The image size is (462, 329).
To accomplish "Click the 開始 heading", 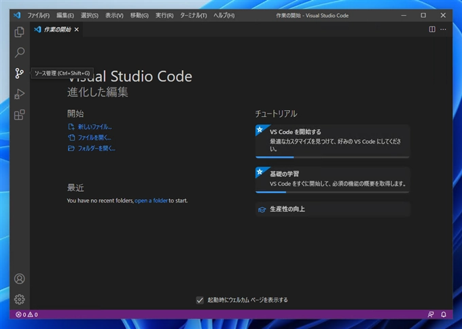I will click(75, 114).
